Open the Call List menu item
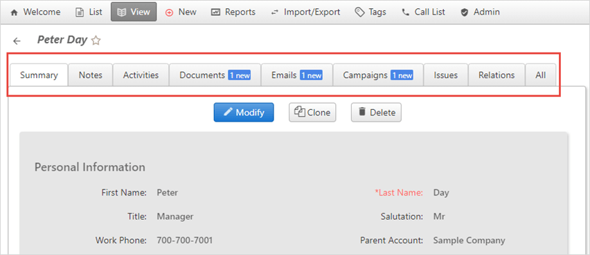This screenshot has width=590, height=255. tap(423, 12)
